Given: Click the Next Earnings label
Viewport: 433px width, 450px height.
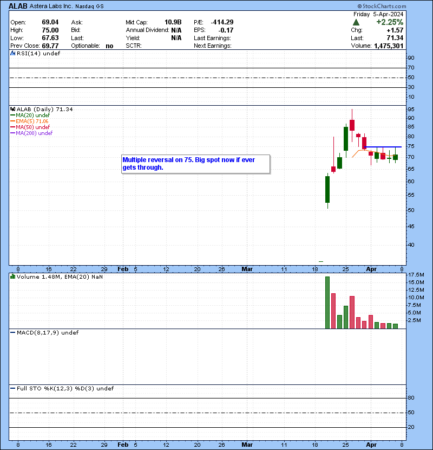Looking at the screenshot, I should coord(213,46).
